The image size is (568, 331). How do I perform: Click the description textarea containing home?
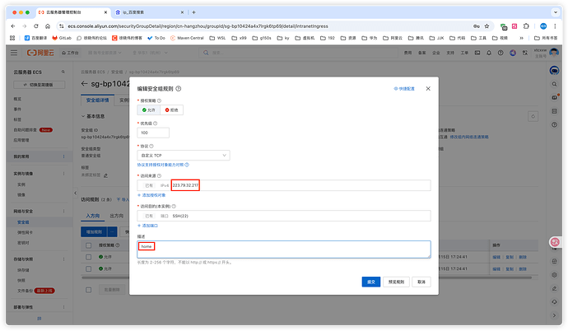coord(283,249)
